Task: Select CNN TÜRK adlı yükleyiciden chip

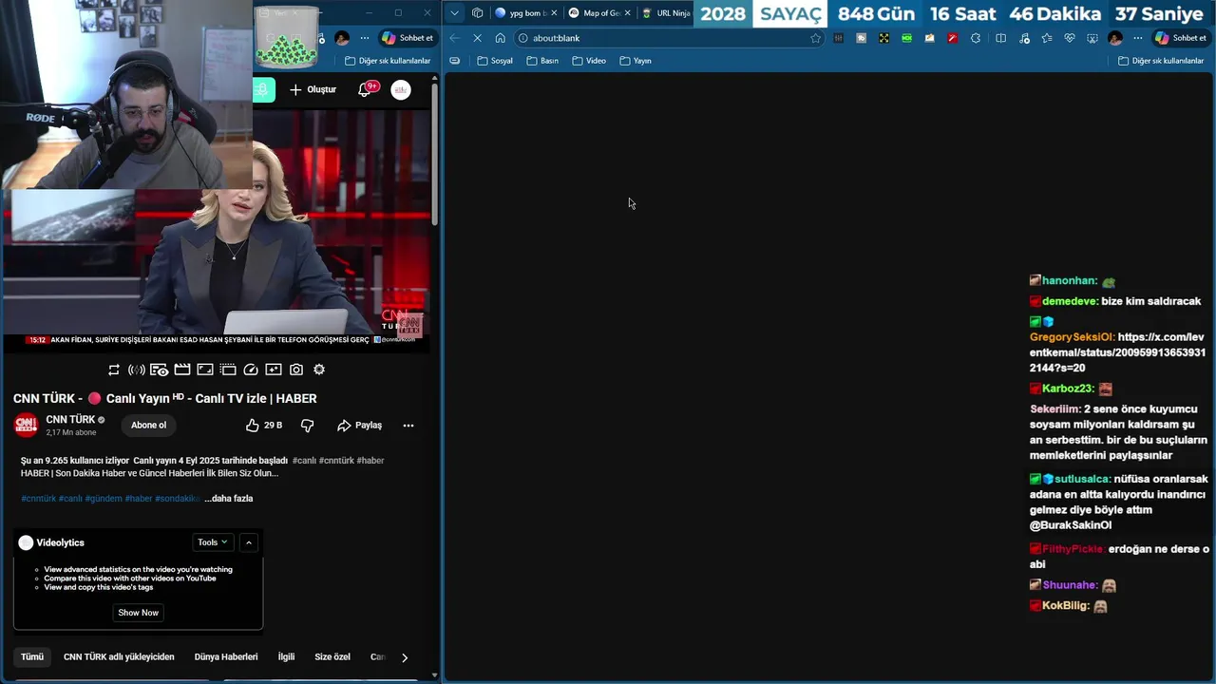Action: (119, 657)
